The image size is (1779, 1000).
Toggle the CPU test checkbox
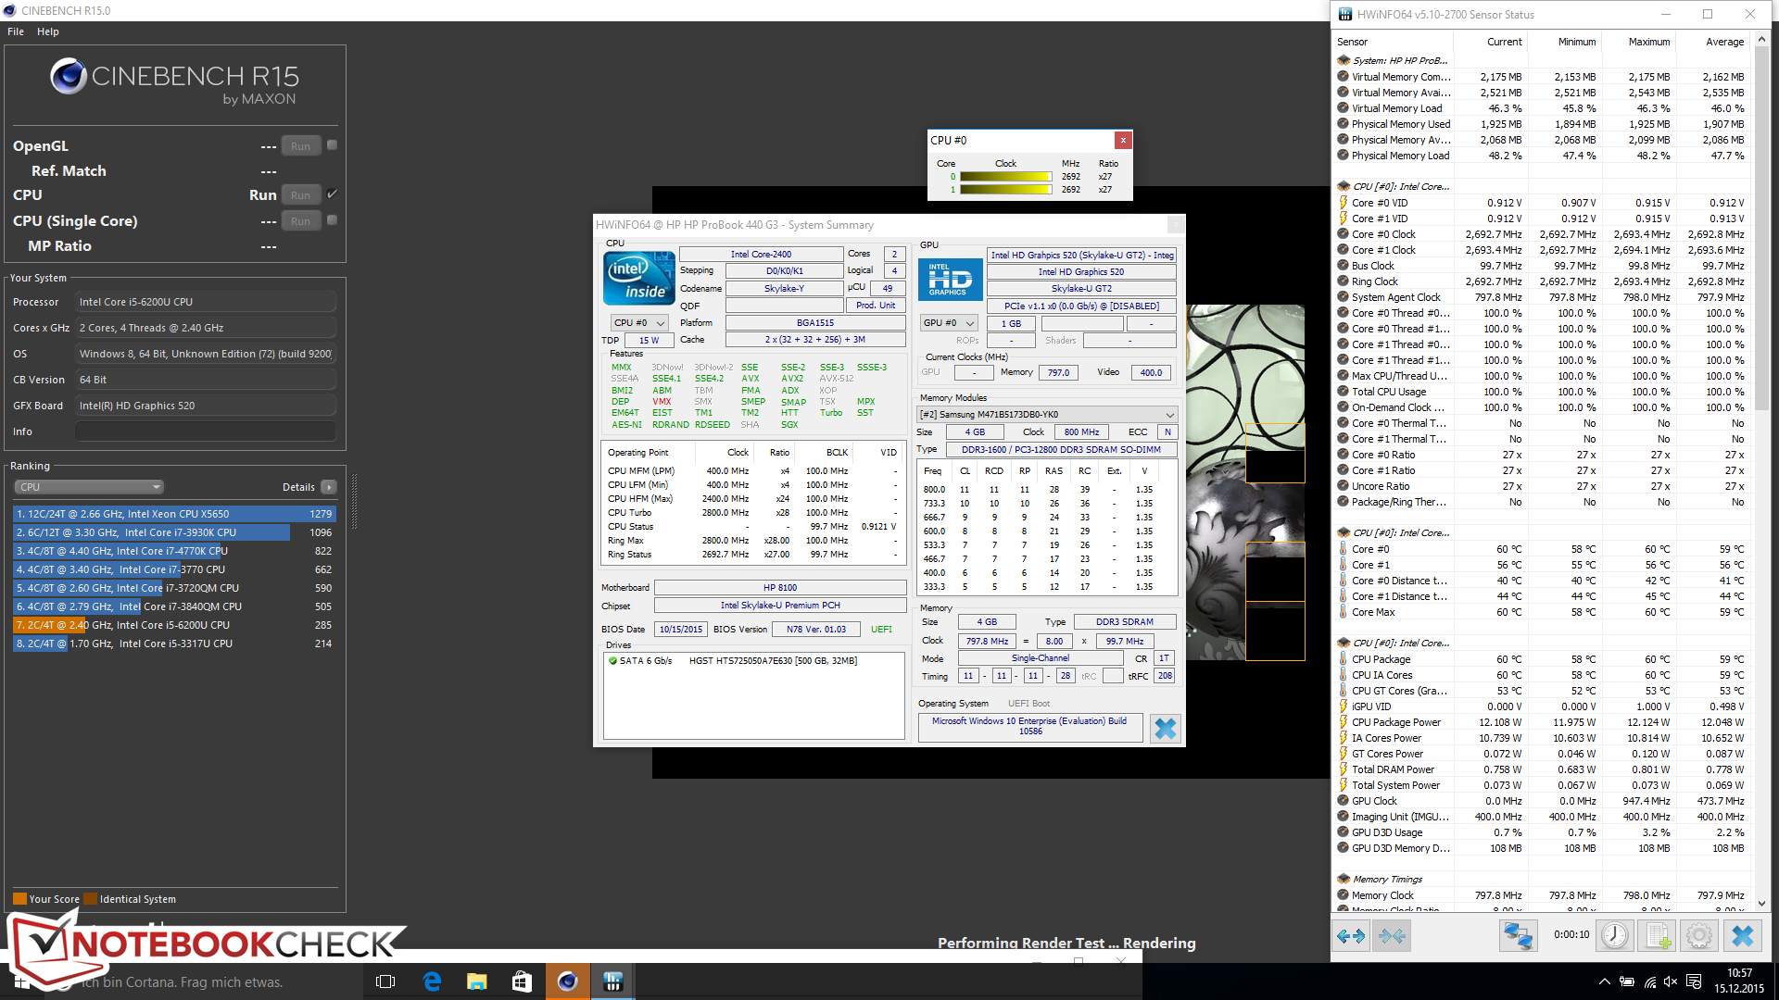click(332, 194)
